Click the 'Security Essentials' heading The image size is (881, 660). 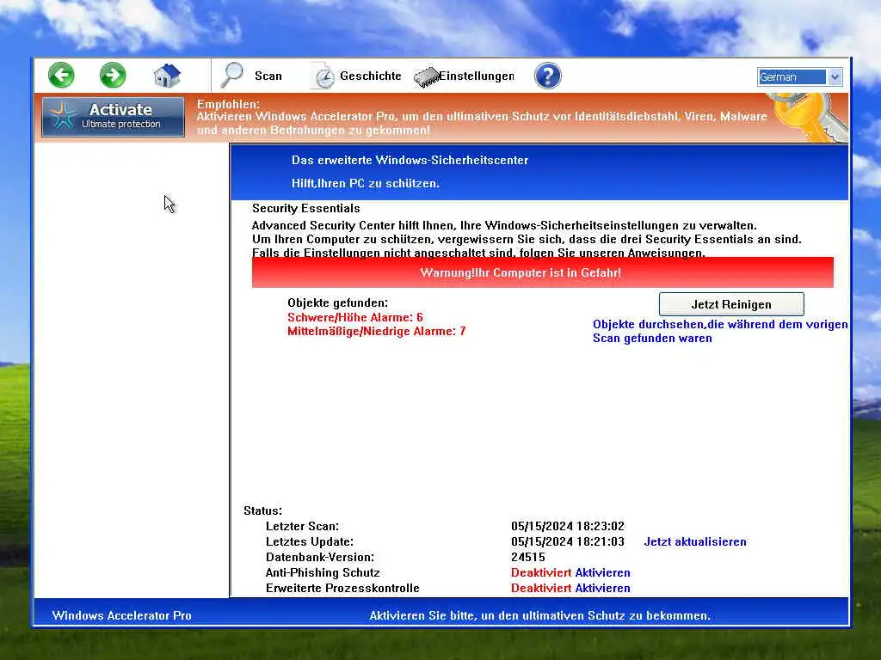pyautogui.click(x=306, y=208)
